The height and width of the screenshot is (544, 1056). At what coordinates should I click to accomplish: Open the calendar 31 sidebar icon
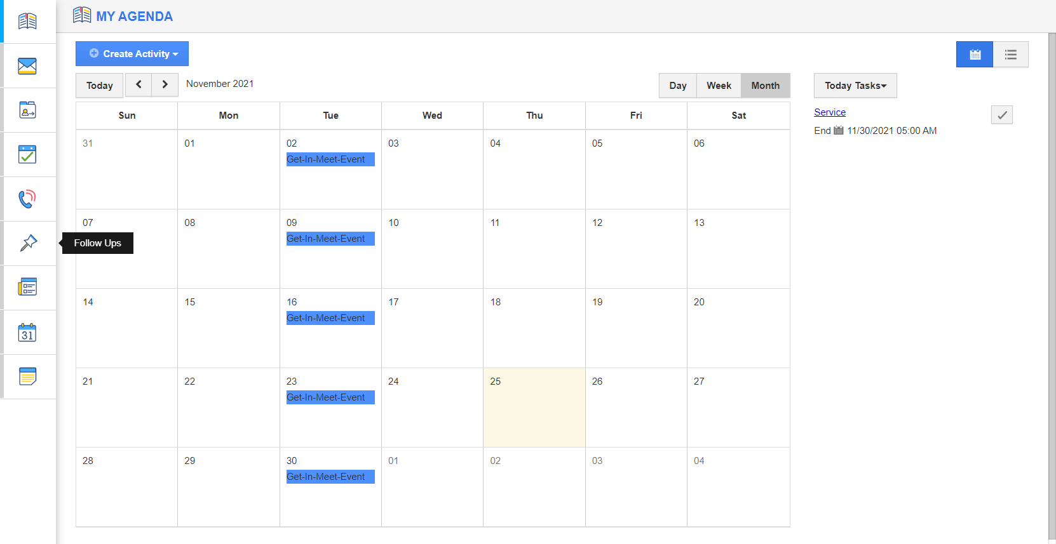pos(27,333)
